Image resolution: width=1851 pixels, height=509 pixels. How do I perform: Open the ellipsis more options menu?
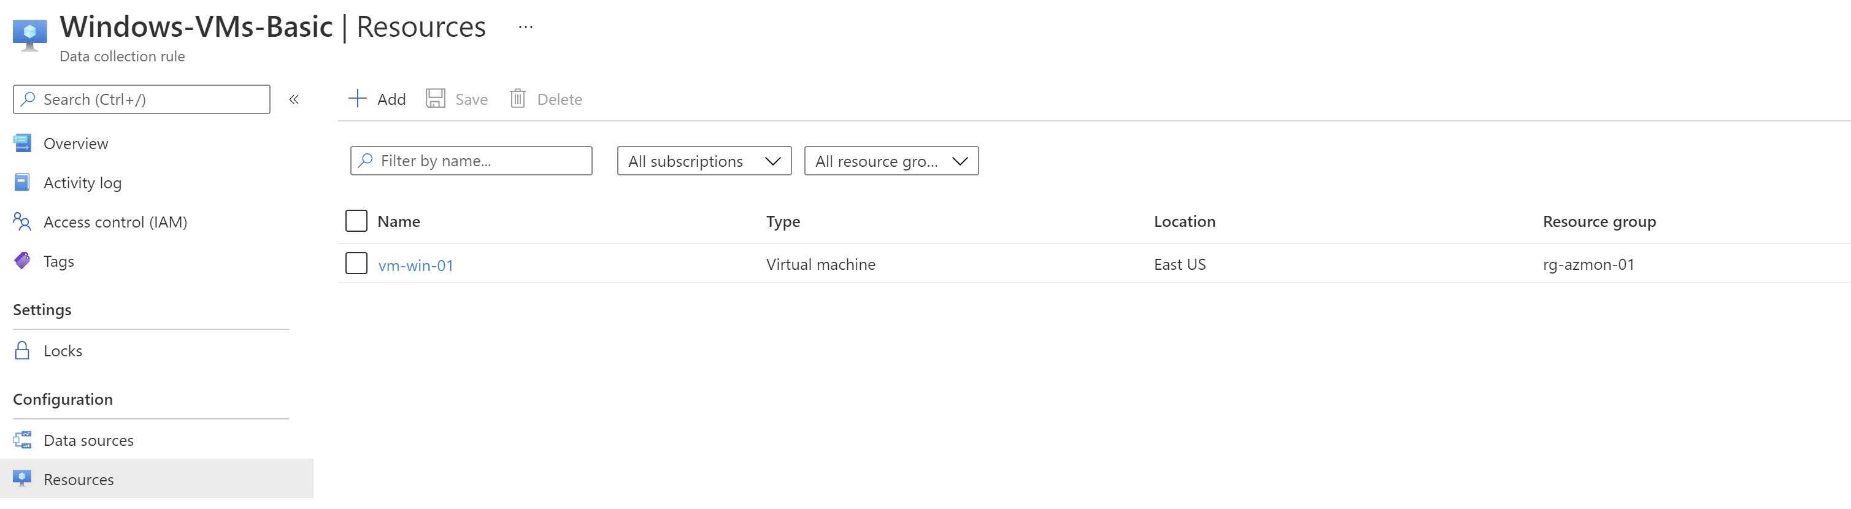point(525,27)
